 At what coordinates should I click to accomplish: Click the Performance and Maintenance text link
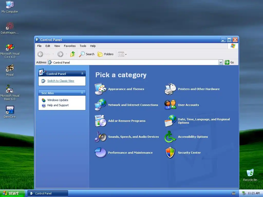(130, 153)
